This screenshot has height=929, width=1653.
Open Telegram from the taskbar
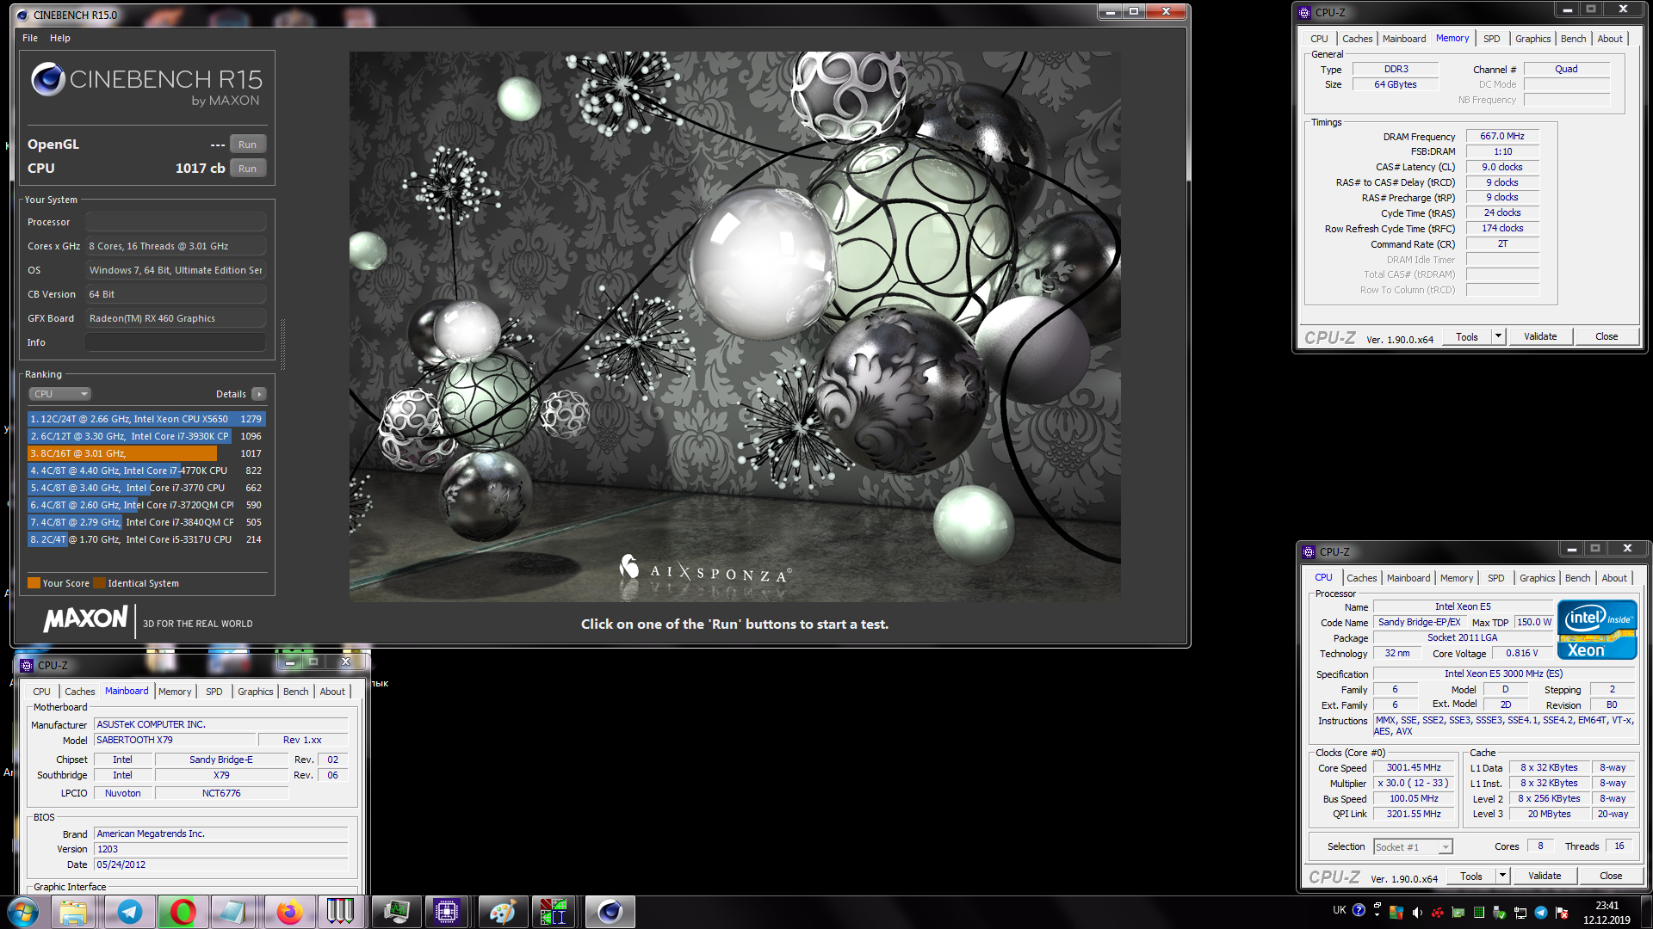(130, 912)
